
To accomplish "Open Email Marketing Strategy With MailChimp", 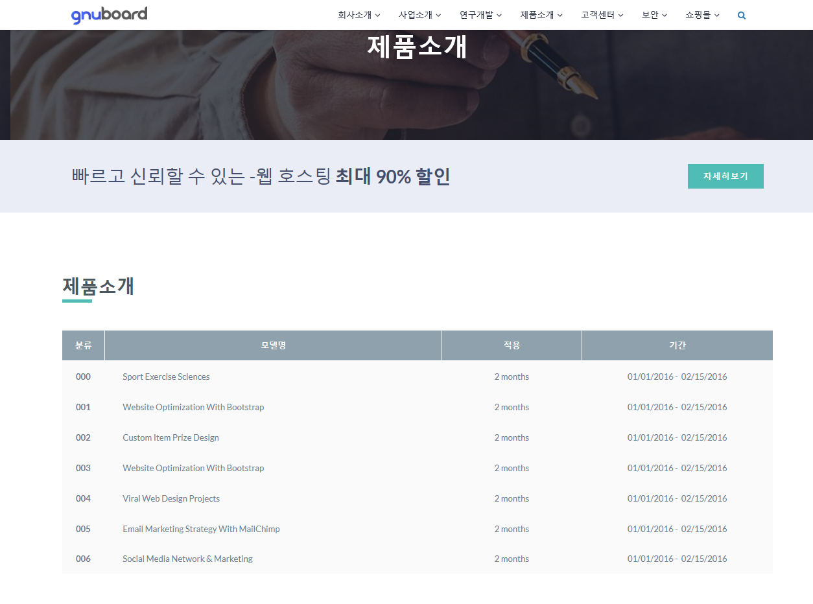I will click(201, 529).
